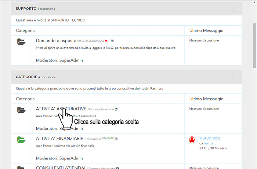Click the Domande e risposte folder icon
The image size is (257, 169).
(21, 41)
